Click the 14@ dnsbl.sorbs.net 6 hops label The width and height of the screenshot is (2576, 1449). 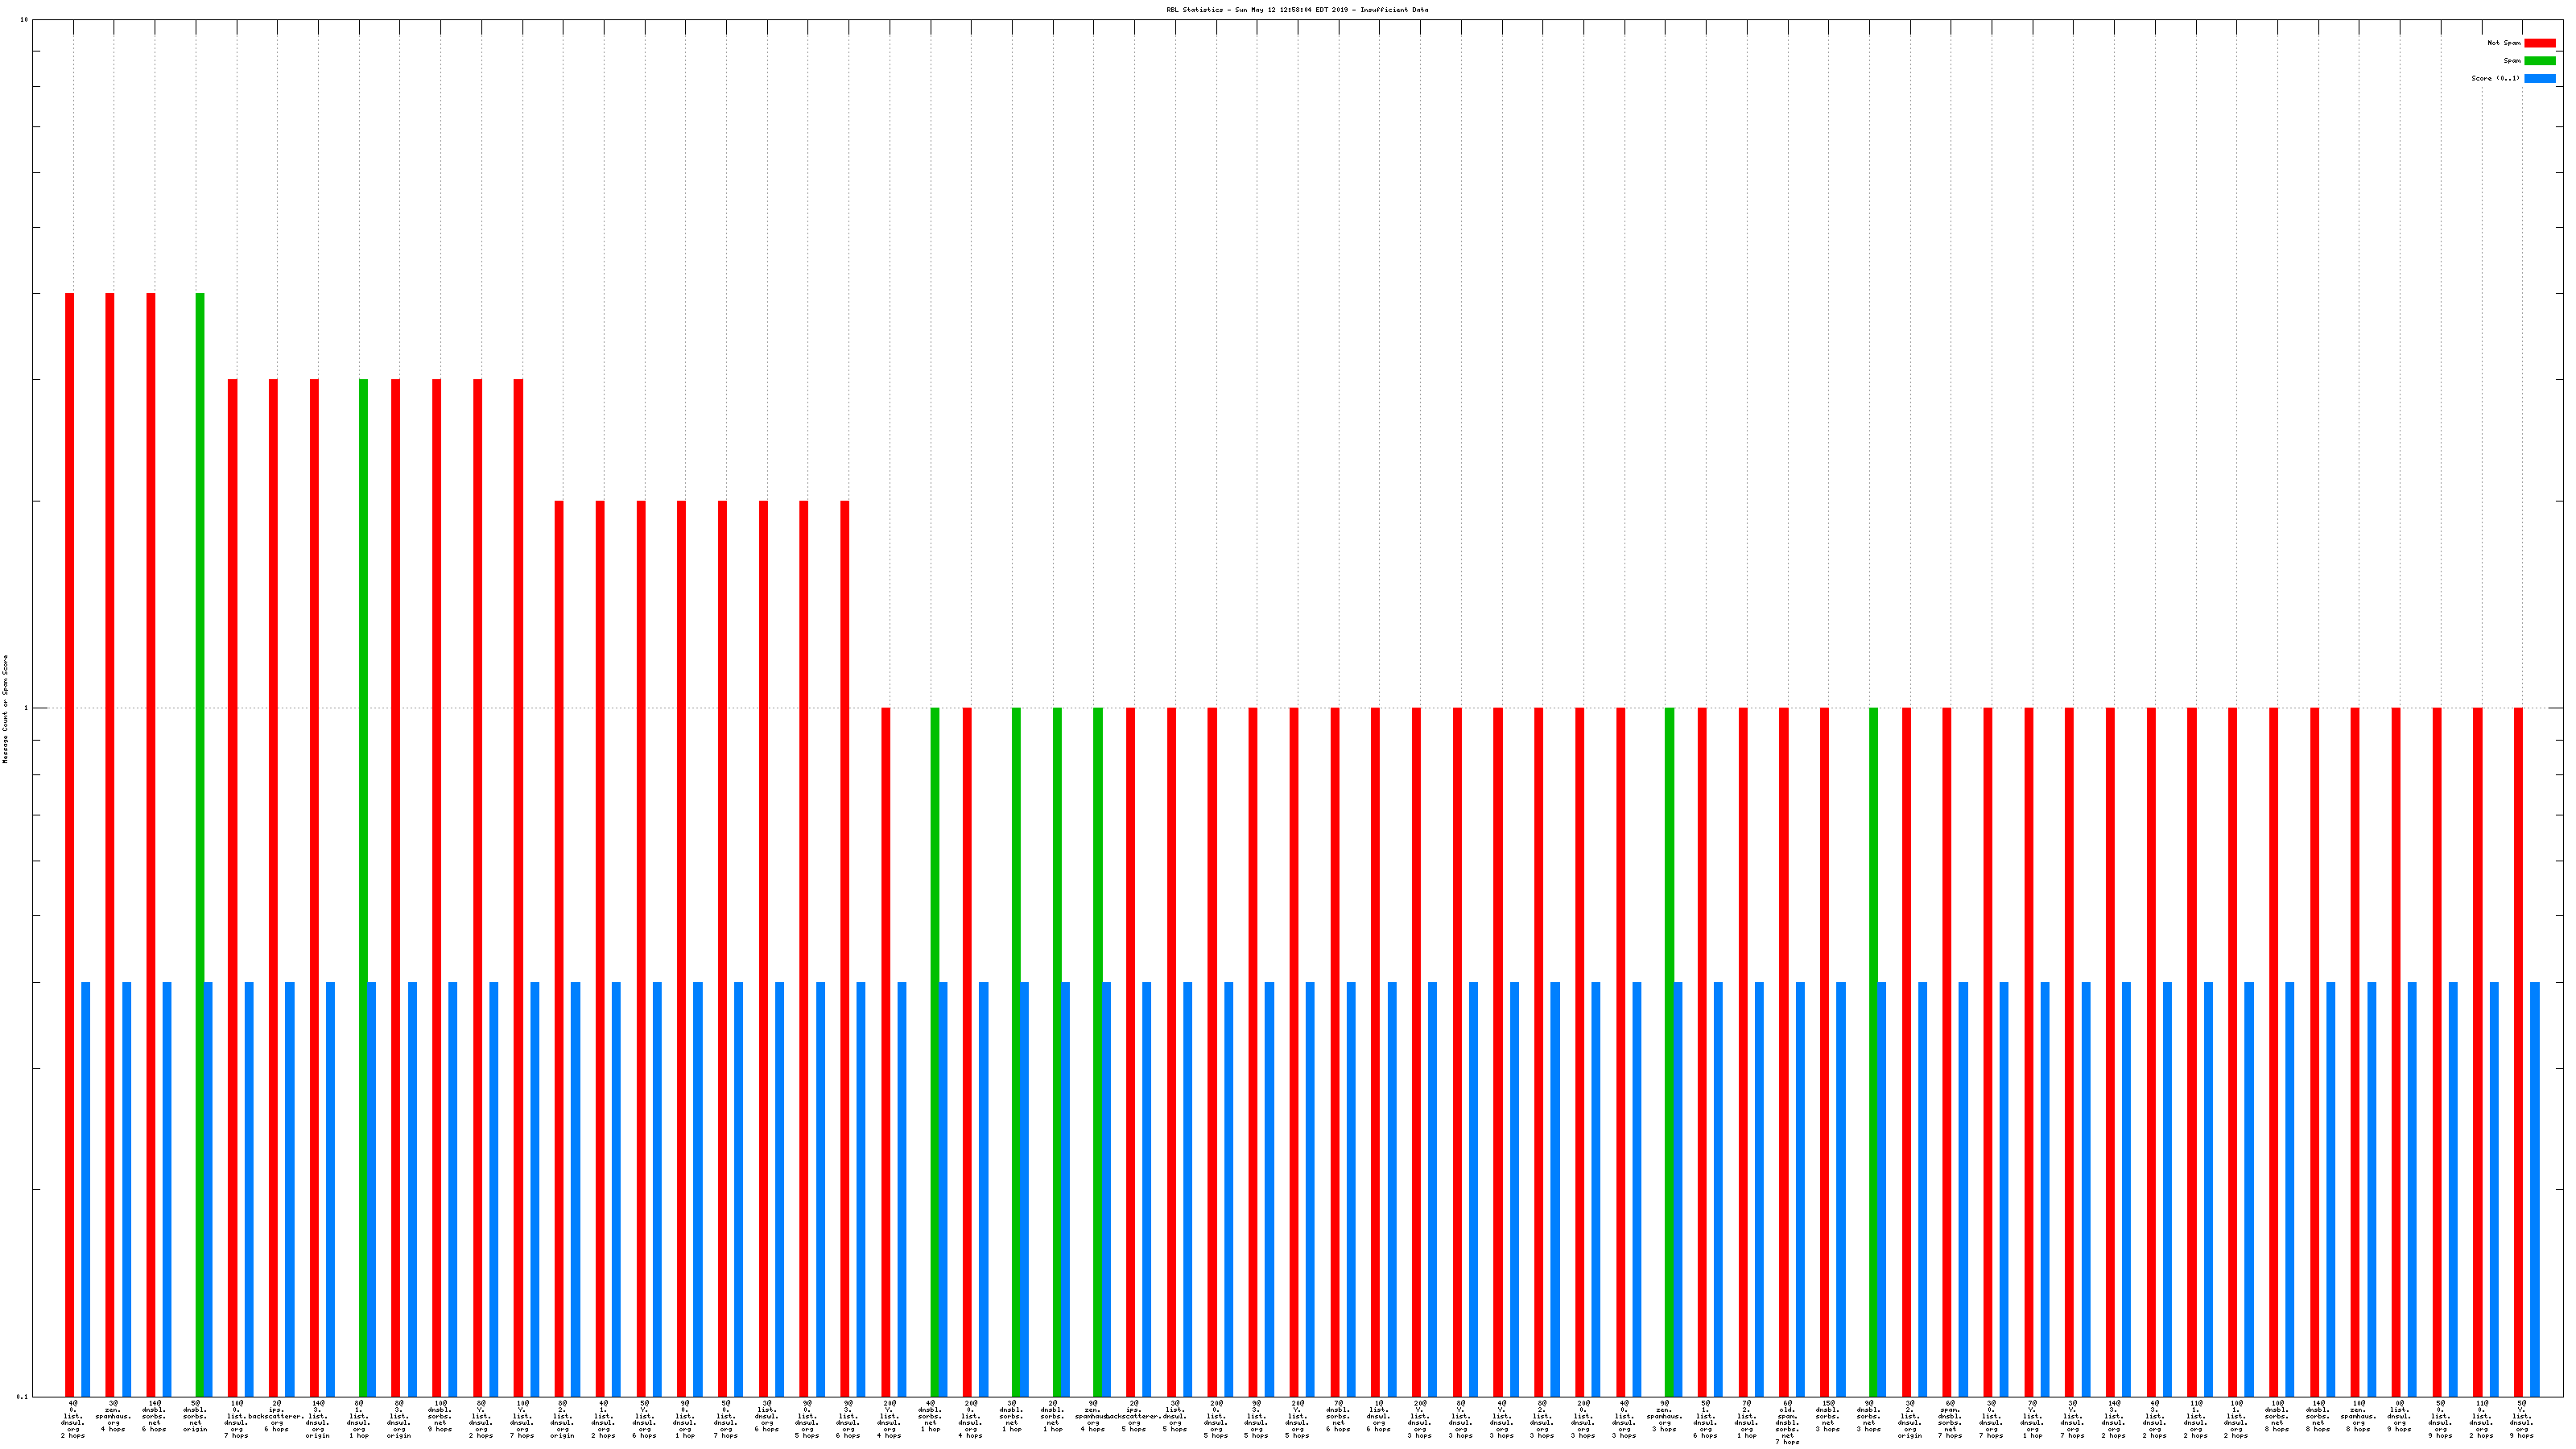154,1416
